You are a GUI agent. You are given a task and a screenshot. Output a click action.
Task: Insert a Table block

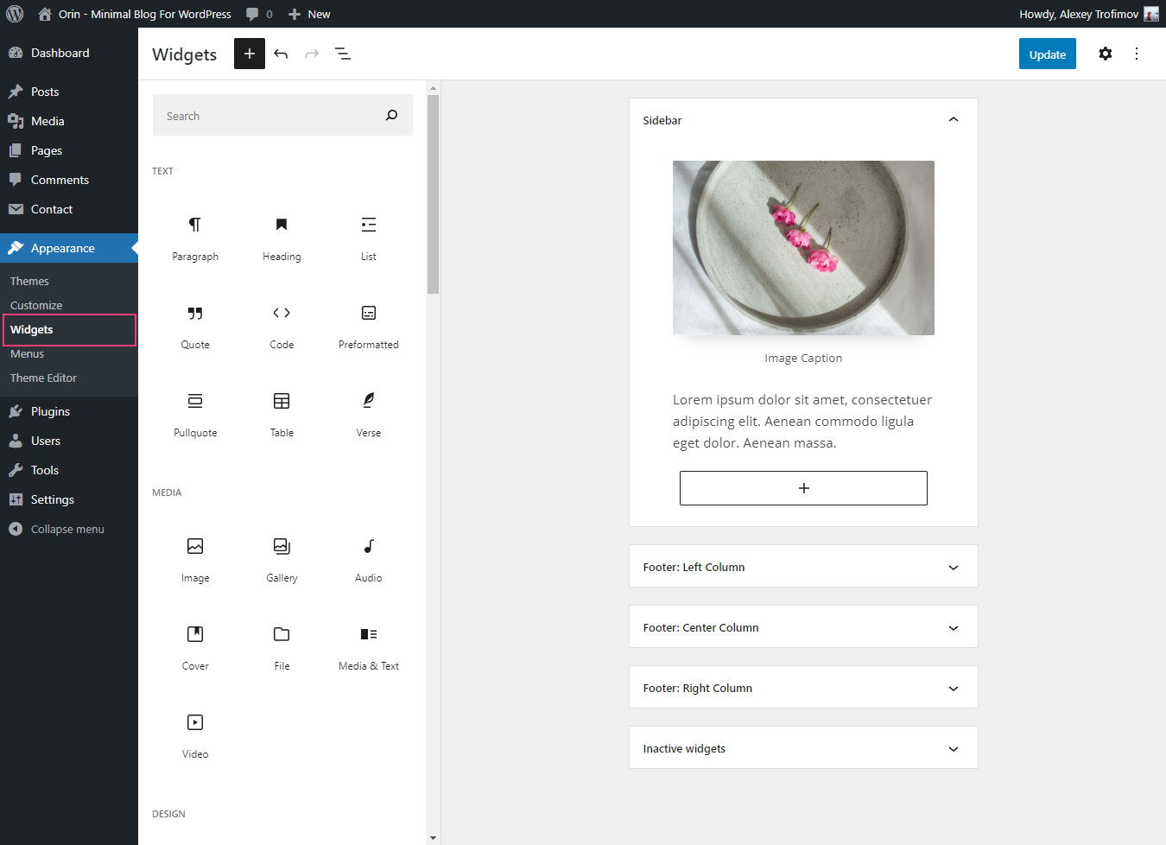point(282,410)
